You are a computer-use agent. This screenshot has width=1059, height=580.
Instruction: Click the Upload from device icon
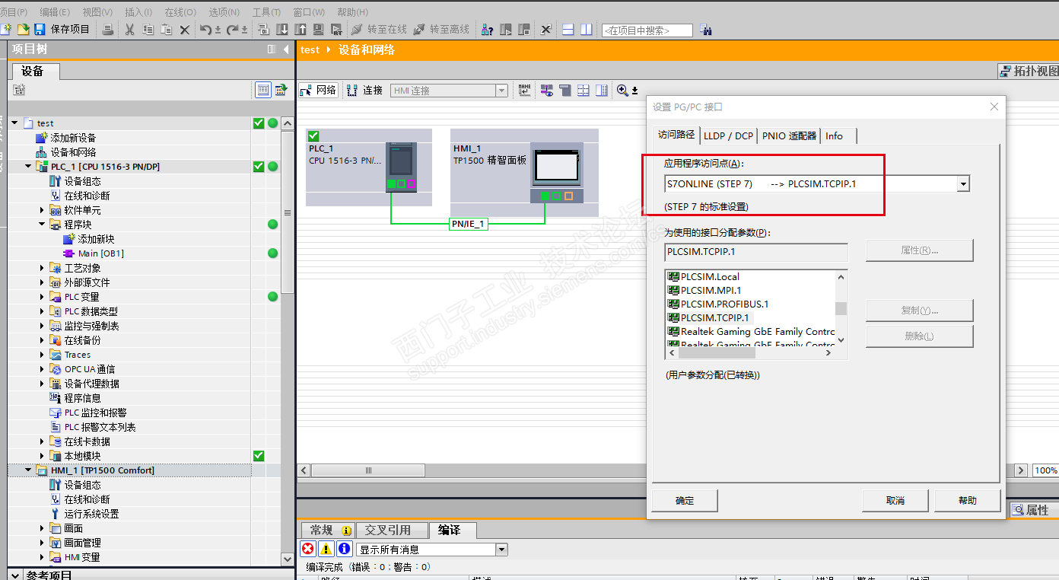pos(301,30)
